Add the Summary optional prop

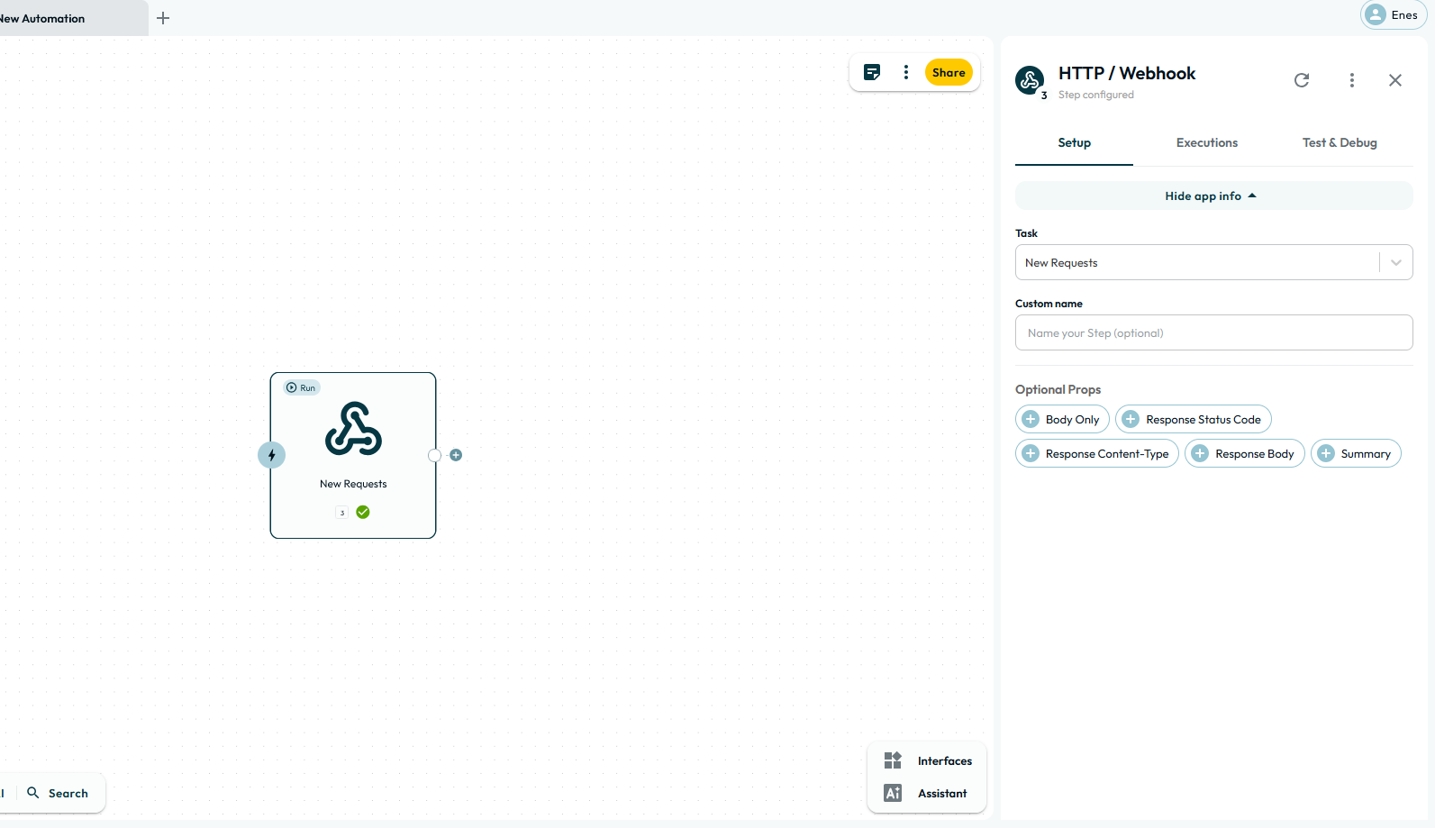pyautogui.click(x=1355, y=454)
